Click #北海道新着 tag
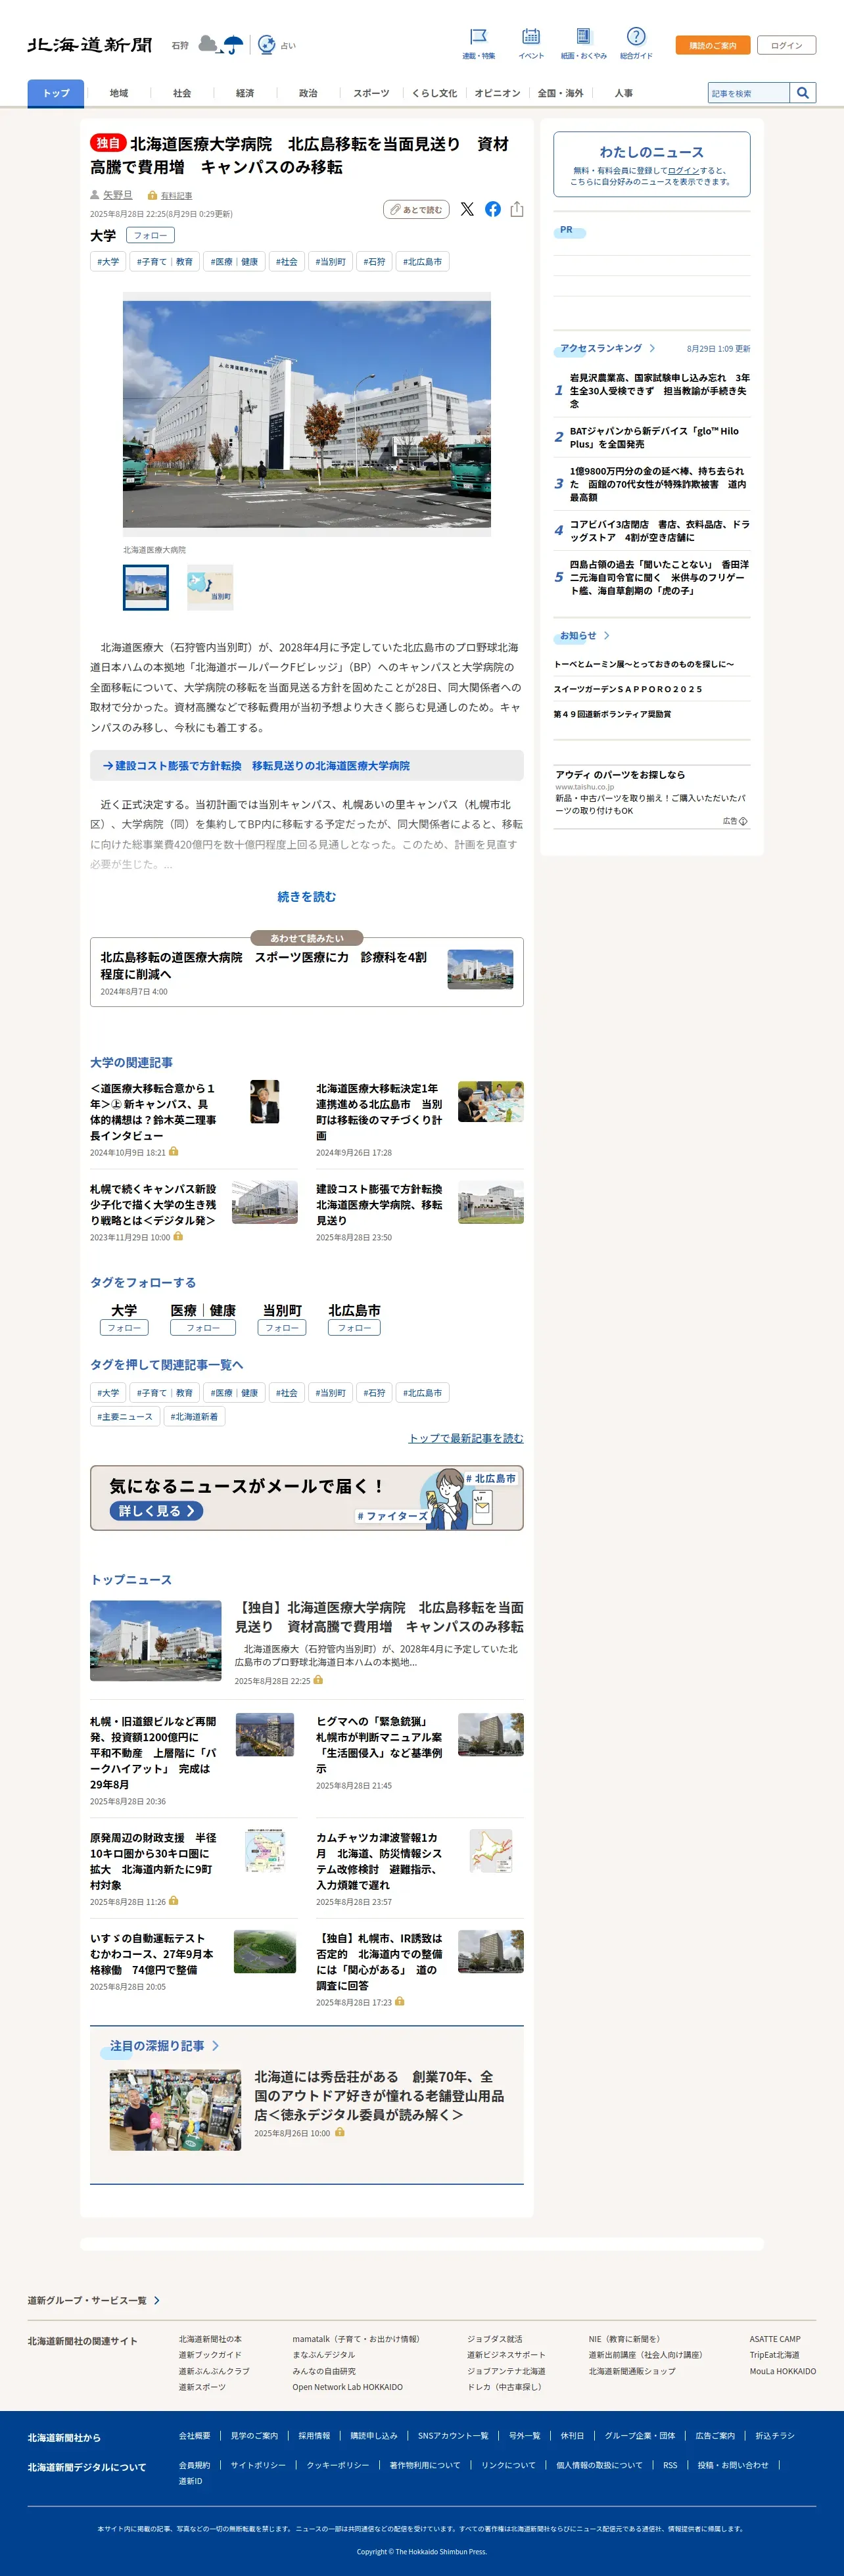 [x=194, y=1416]
